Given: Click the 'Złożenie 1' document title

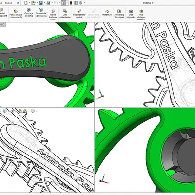Looking at the screenshot, I should pos(148,3).
